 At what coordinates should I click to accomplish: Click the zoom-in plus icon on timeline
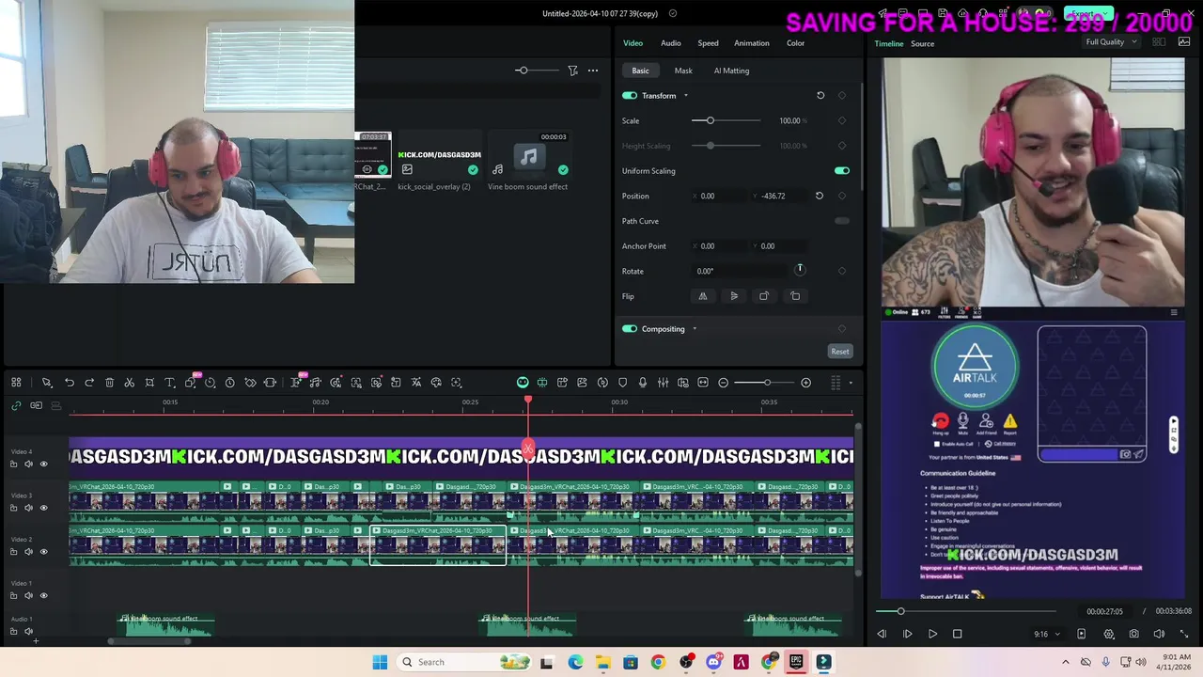[x=805, y=383]
